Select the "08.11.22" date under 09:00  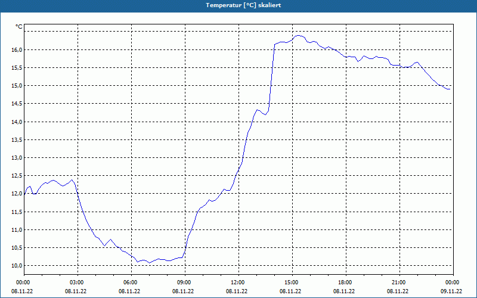coord(183,291)
